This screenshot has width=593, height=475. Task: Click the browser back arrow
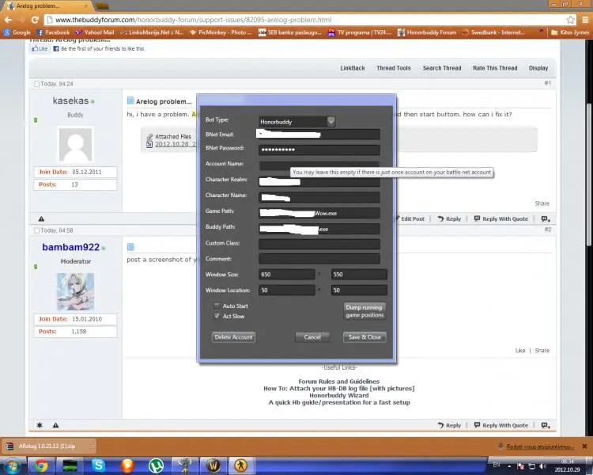[8, 20]
